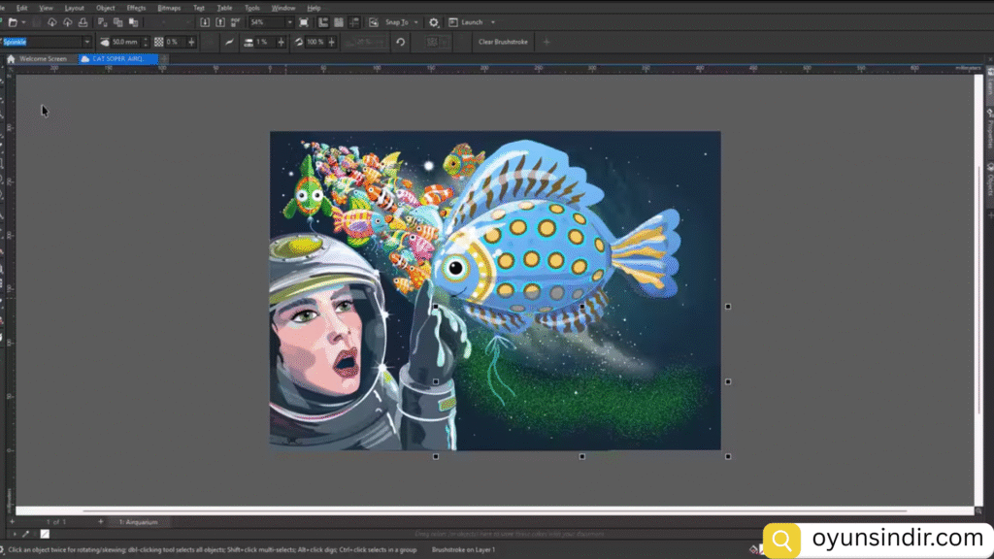The height and width of the screenshot is (559, 994).
Task: Click the Full-screen preview icon
Action: [305, 22]
